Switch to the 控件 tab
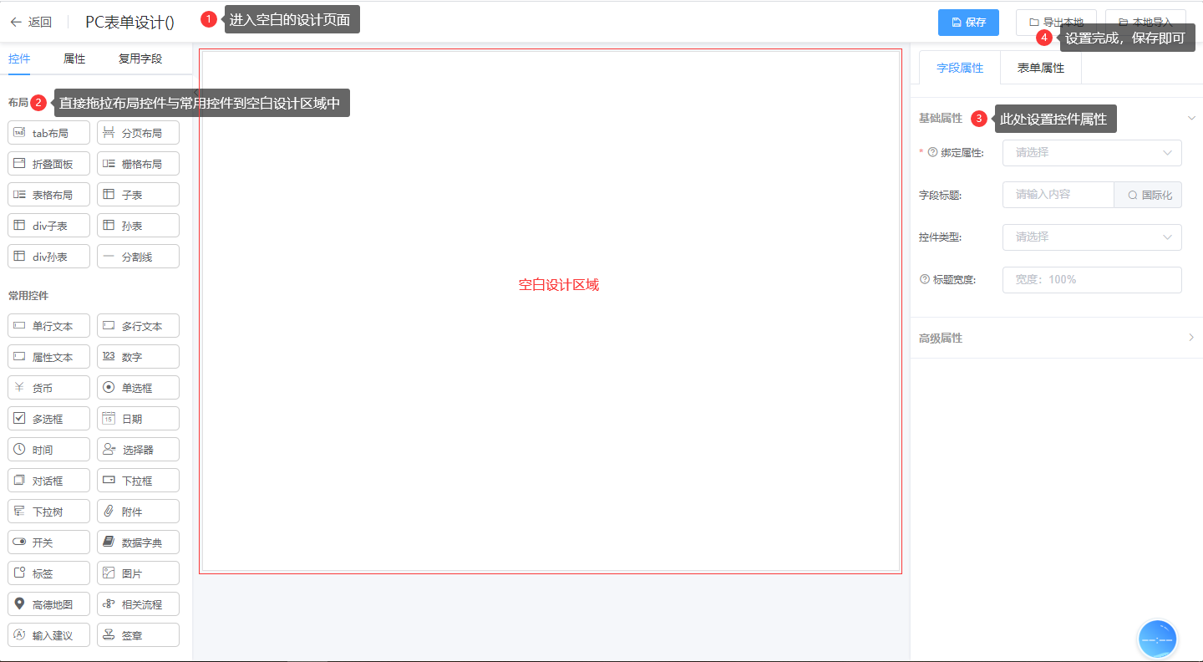1203x662 pixels. [x=19, y=59]
